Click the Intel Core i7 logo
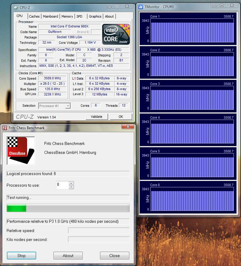 tap(116, 34)
